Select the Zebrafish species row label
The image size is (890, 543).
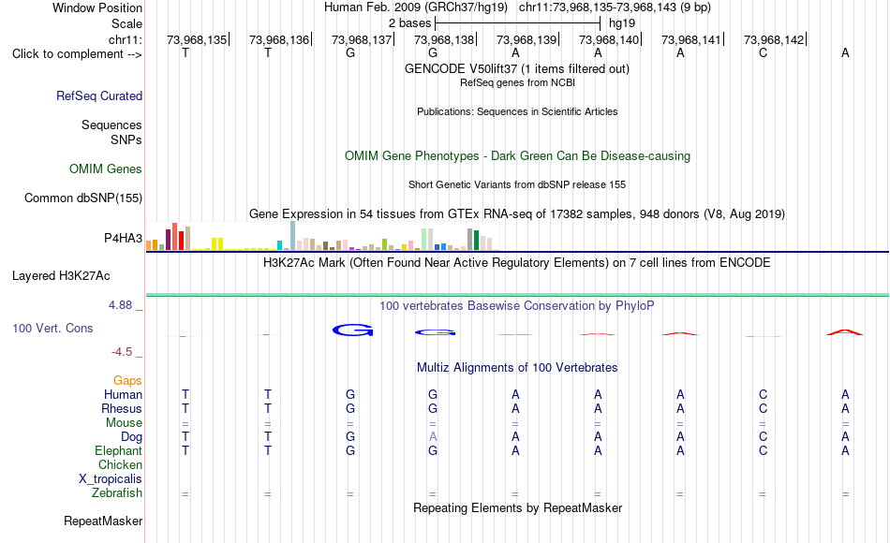[x=117, y=492]
